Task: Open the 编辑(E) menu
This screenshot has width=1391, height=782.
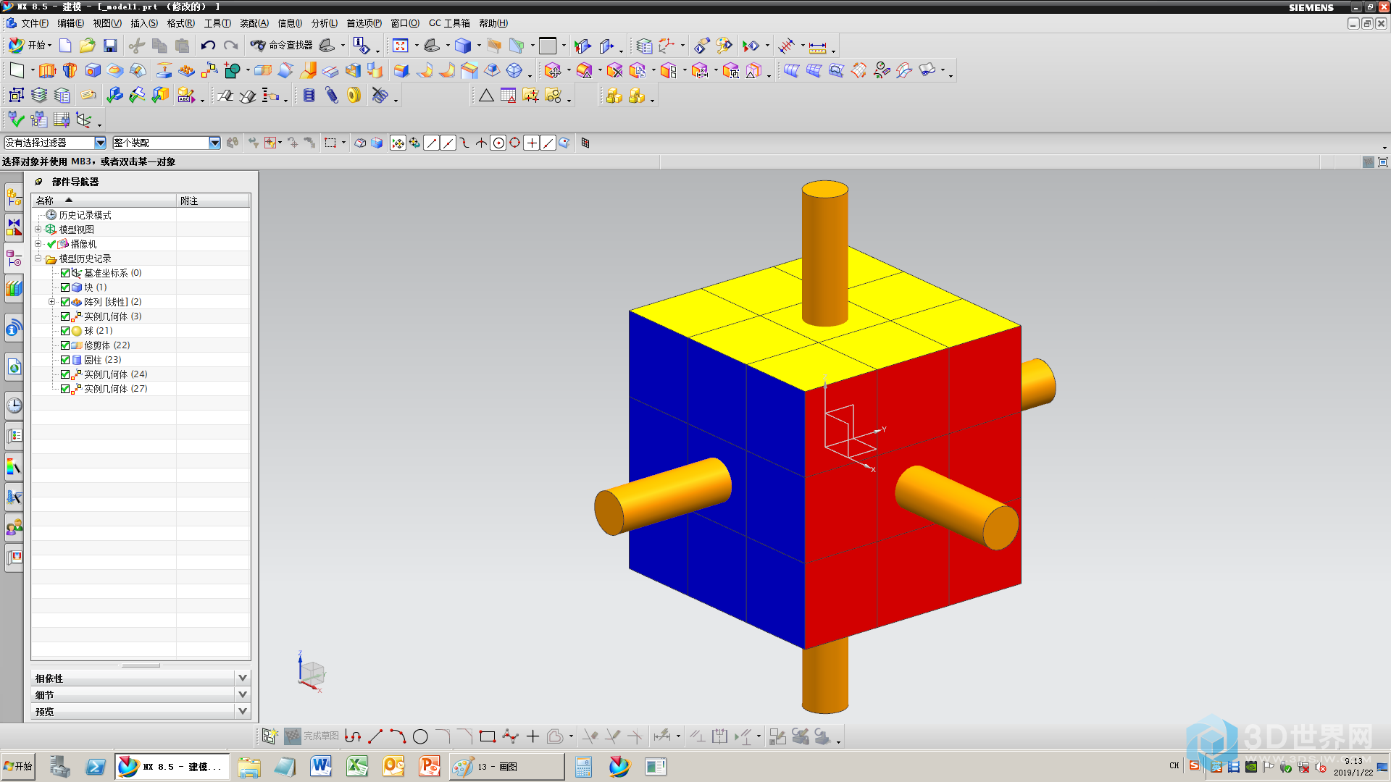Action: pyautogui.click(x=70, y=23)
